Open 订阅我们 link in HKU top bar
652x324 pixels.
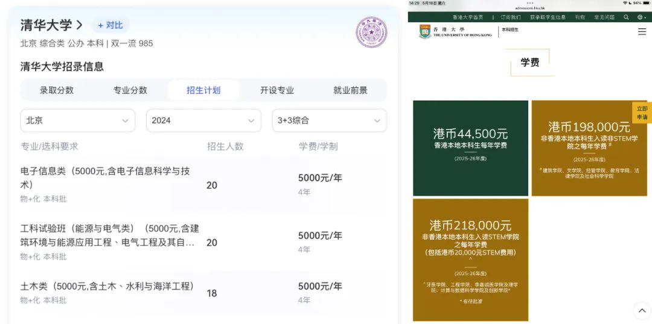click(x=511, y=17)
